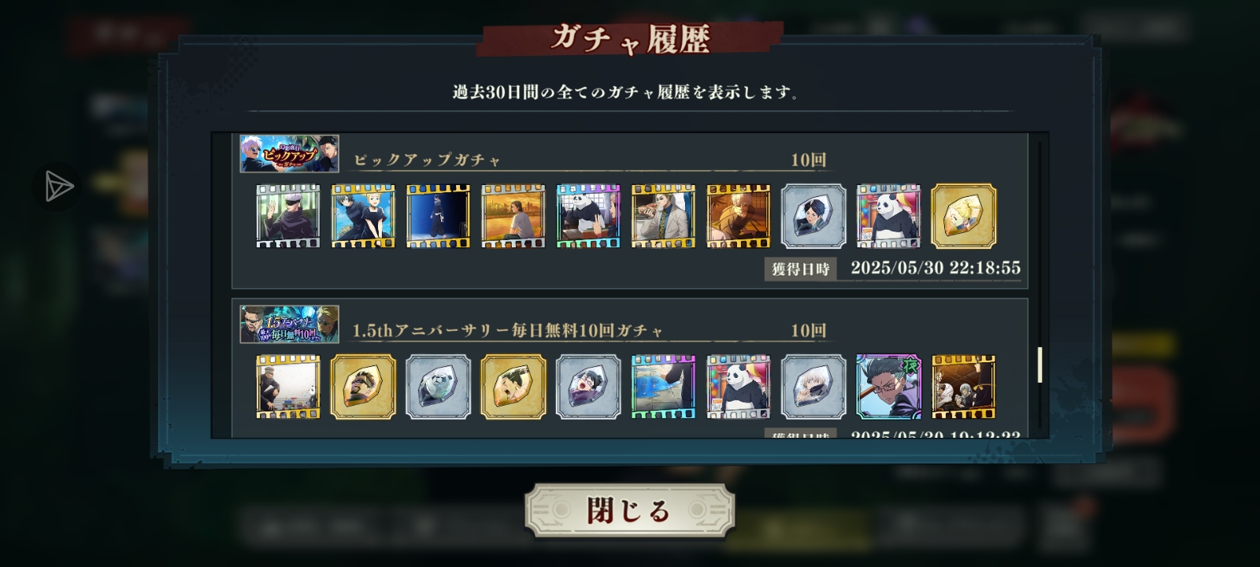Open purple-framed glasses character card in anniversary row
The width and height of the screenshot is (1260, 567).
[888, 387]
